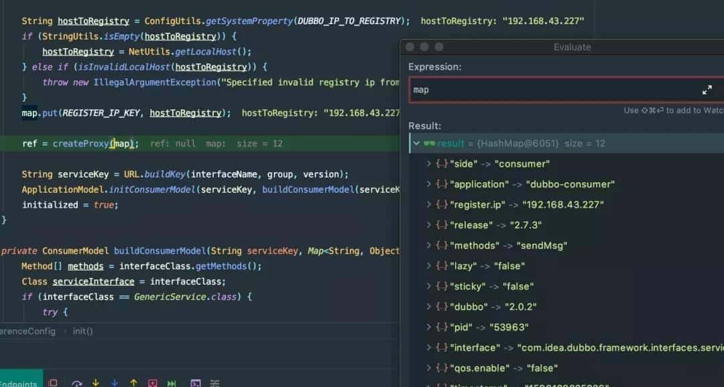724x387 pixels.
Task: Click the yellow Step Into arrow
Action: (x=96, y=383)
